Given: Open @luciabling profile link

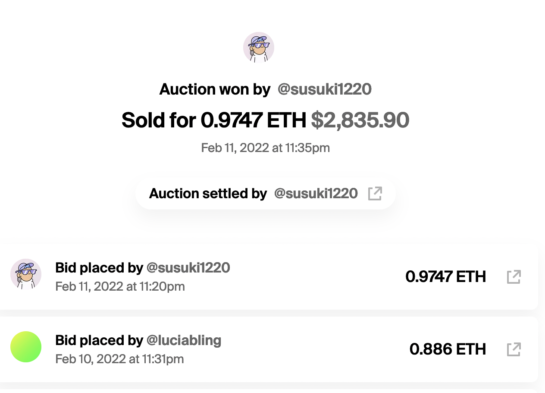Looking at the screenshot, I should 184,340.
